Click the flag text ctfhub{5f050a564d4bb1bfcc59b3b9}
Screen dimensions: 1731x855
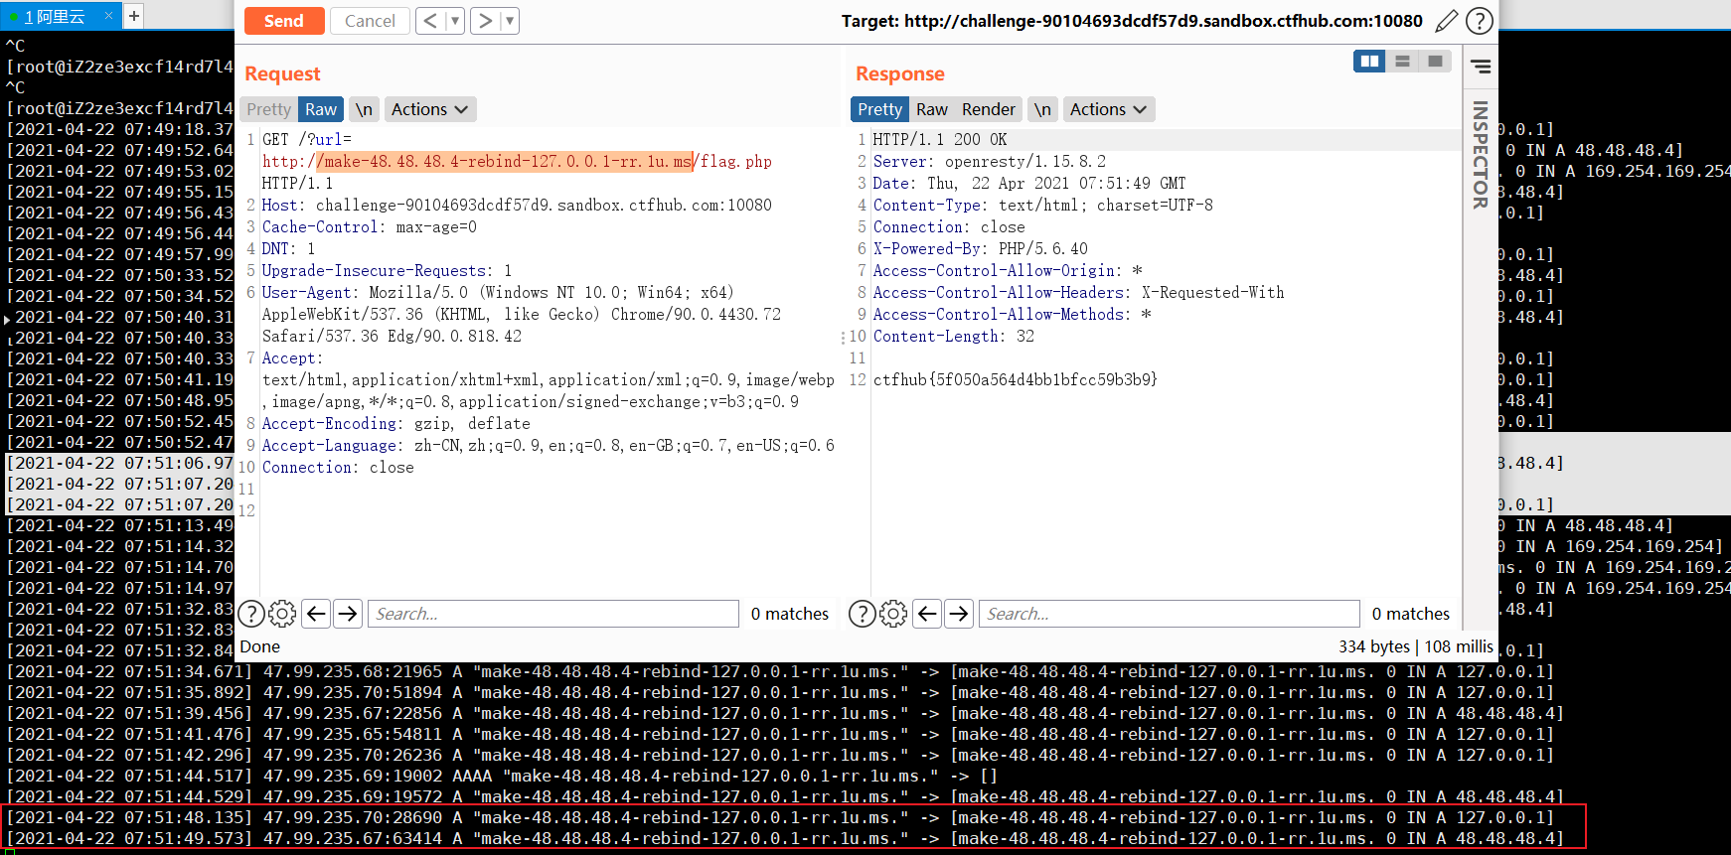point(1015,379)
